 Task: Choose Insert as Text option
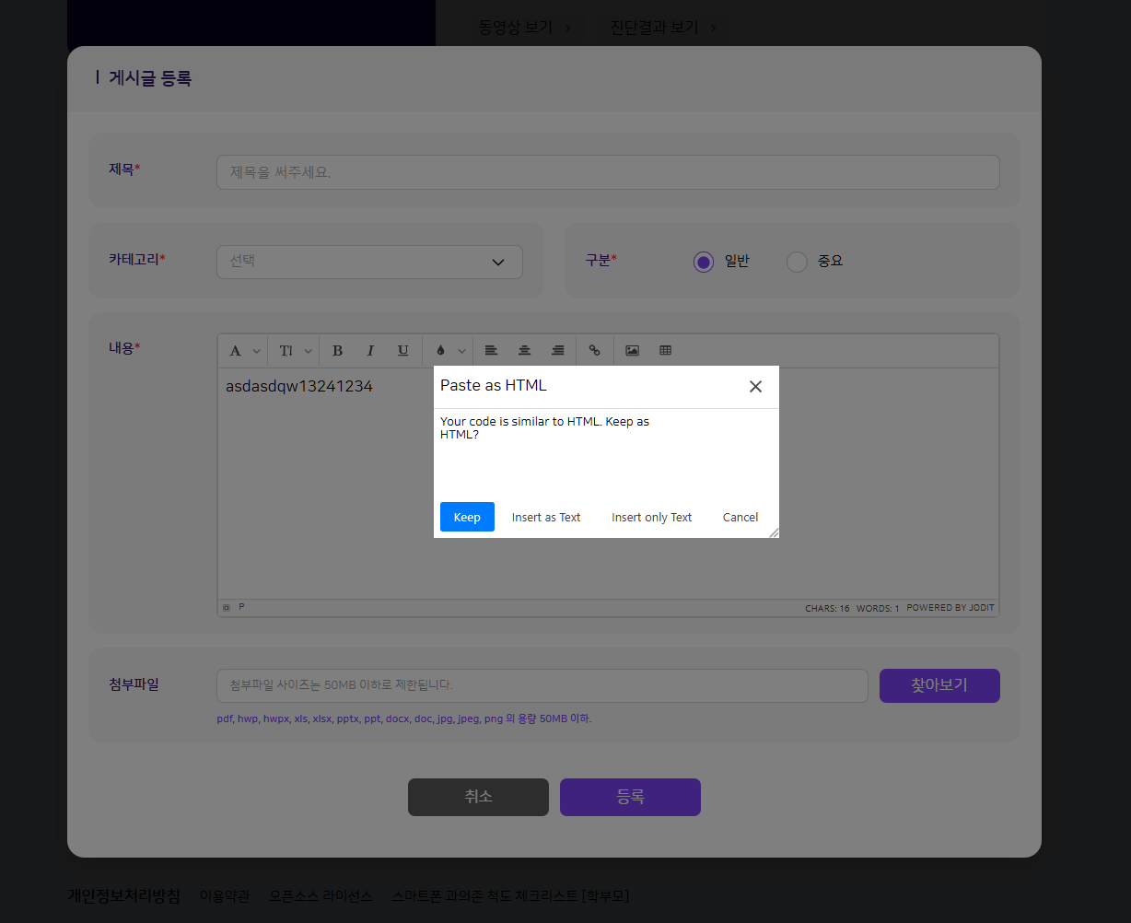(546, 518)
